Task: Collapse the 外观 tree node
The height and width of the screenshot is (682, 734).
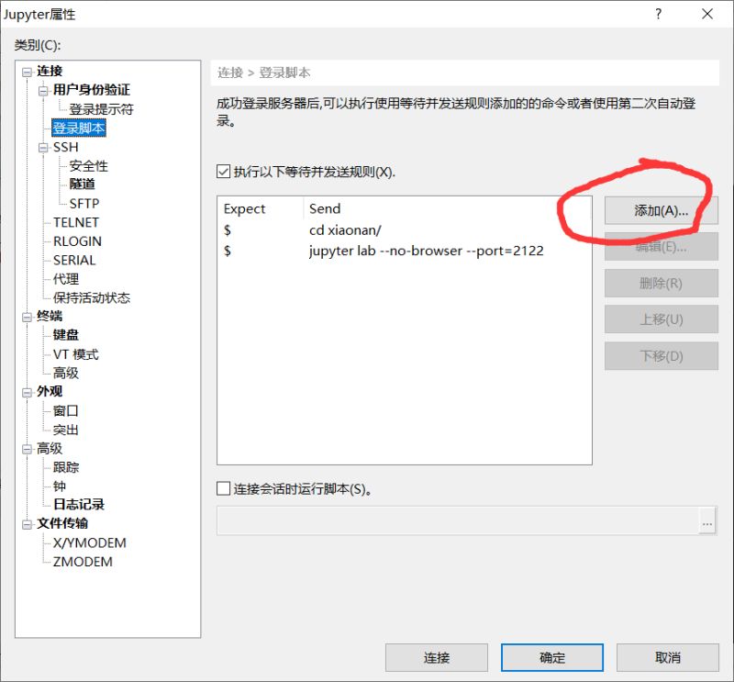Action: (28, 391)
